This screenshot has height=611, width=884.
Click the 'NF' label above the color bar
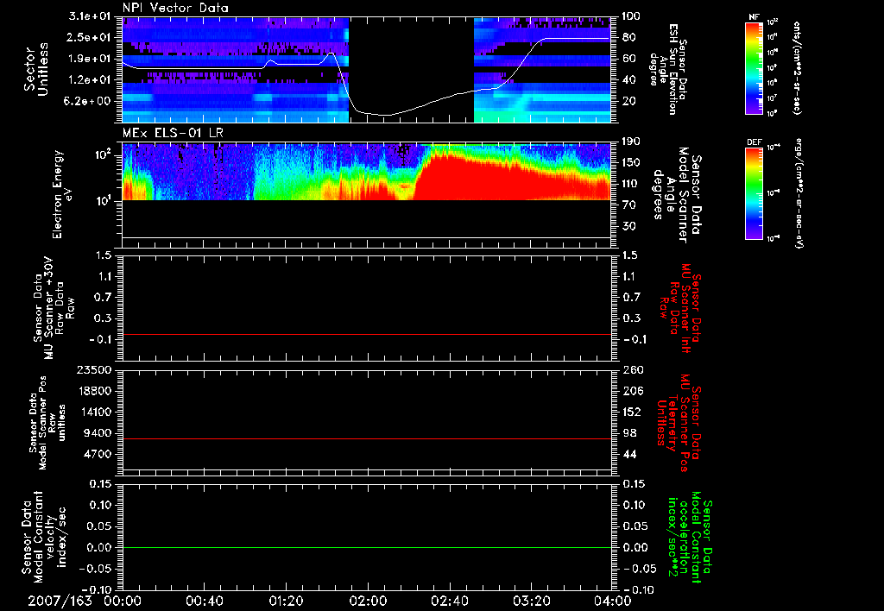pyautogui.click(x=754, y=17)
